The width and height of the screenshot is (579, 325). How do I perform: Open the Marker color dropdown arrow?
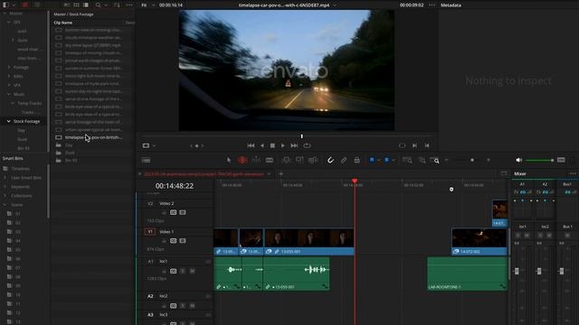[394, 161]
